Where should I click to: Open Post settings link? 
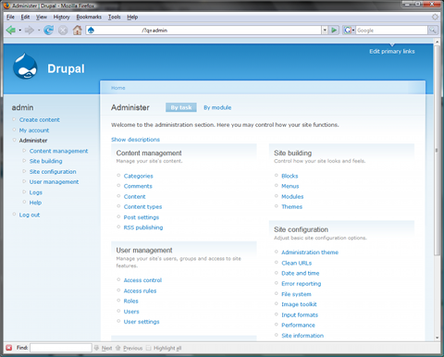(142, 217)
